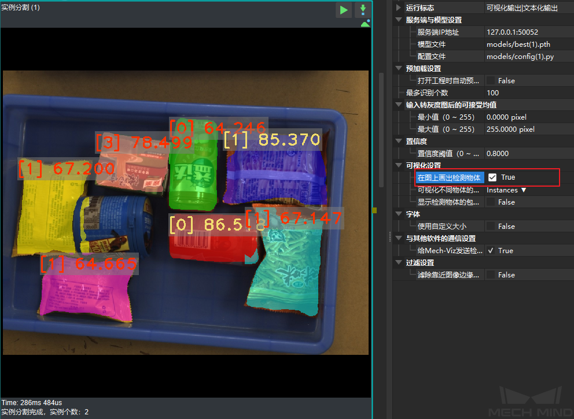Click the [3] 78.499 detection label
Image resolution: width=574 pixels, height=419 pixels.
[x=144, y=142]
